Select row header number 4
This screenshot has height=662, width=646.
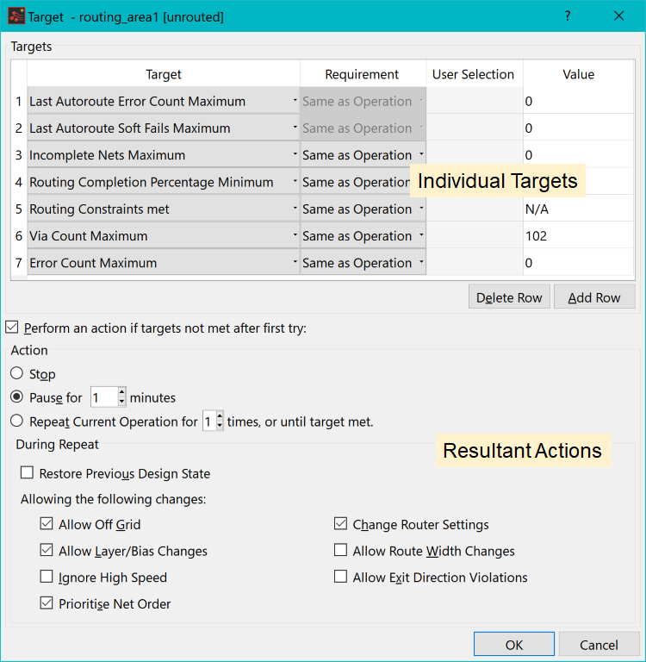(x=19, y=182)
